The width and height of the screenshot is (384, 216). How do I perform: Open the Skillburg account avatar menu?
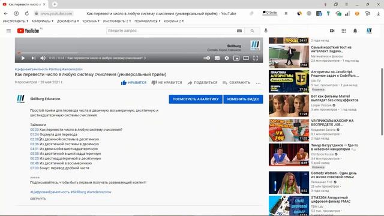point(369,31)
